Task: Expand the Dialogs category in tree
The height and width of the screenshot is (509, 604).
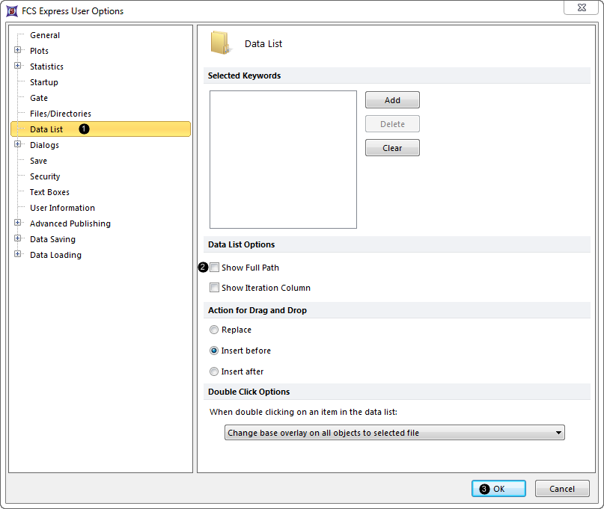Action: point(18,145)
